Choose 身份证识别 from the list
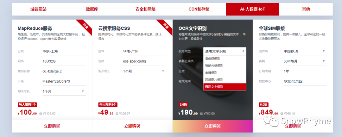 (225, 59)
